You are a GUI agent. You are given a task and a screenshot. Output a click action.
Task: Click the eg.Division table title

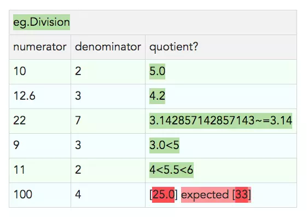42,22
